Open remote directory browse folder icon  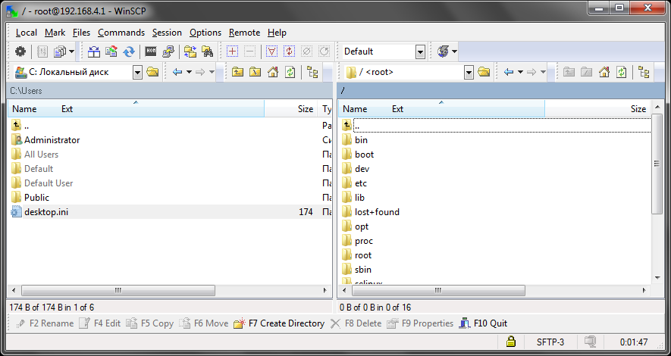484,72
